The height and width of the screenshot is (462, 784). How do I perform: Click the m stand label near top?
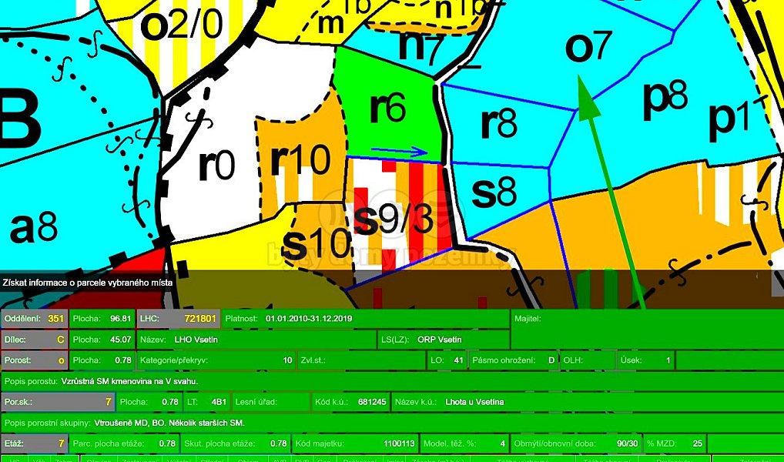330,22
